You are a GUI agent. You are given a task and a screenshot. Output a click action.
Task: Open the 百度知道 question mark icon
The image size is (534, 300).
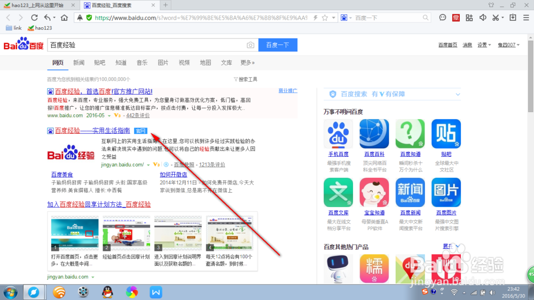coord(410,134)
